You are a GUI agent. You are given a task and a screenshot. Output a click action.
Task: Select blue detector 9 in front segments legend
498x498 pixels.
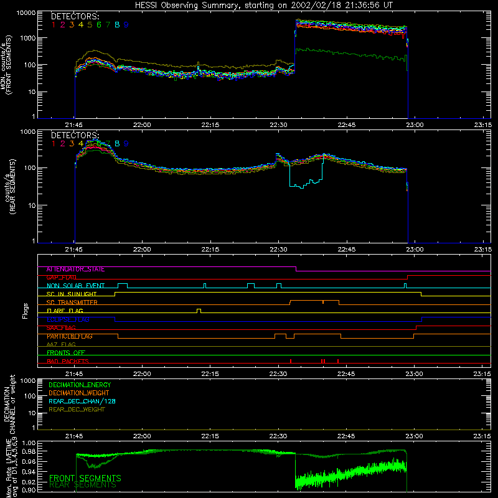pos(126,25)
